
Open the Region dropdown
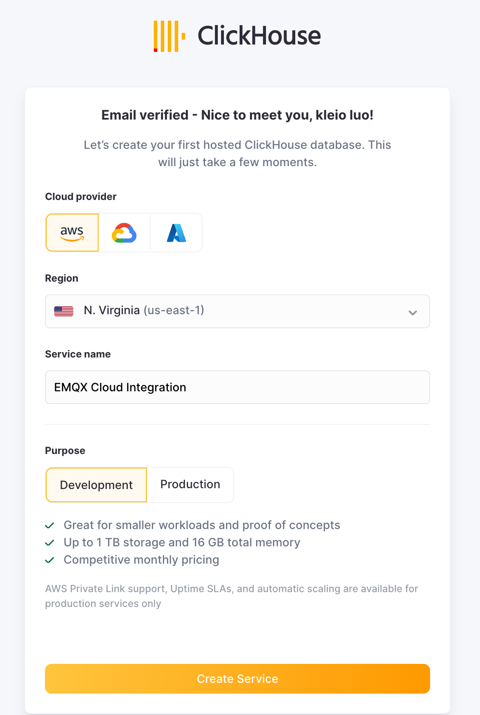[238, 311]
